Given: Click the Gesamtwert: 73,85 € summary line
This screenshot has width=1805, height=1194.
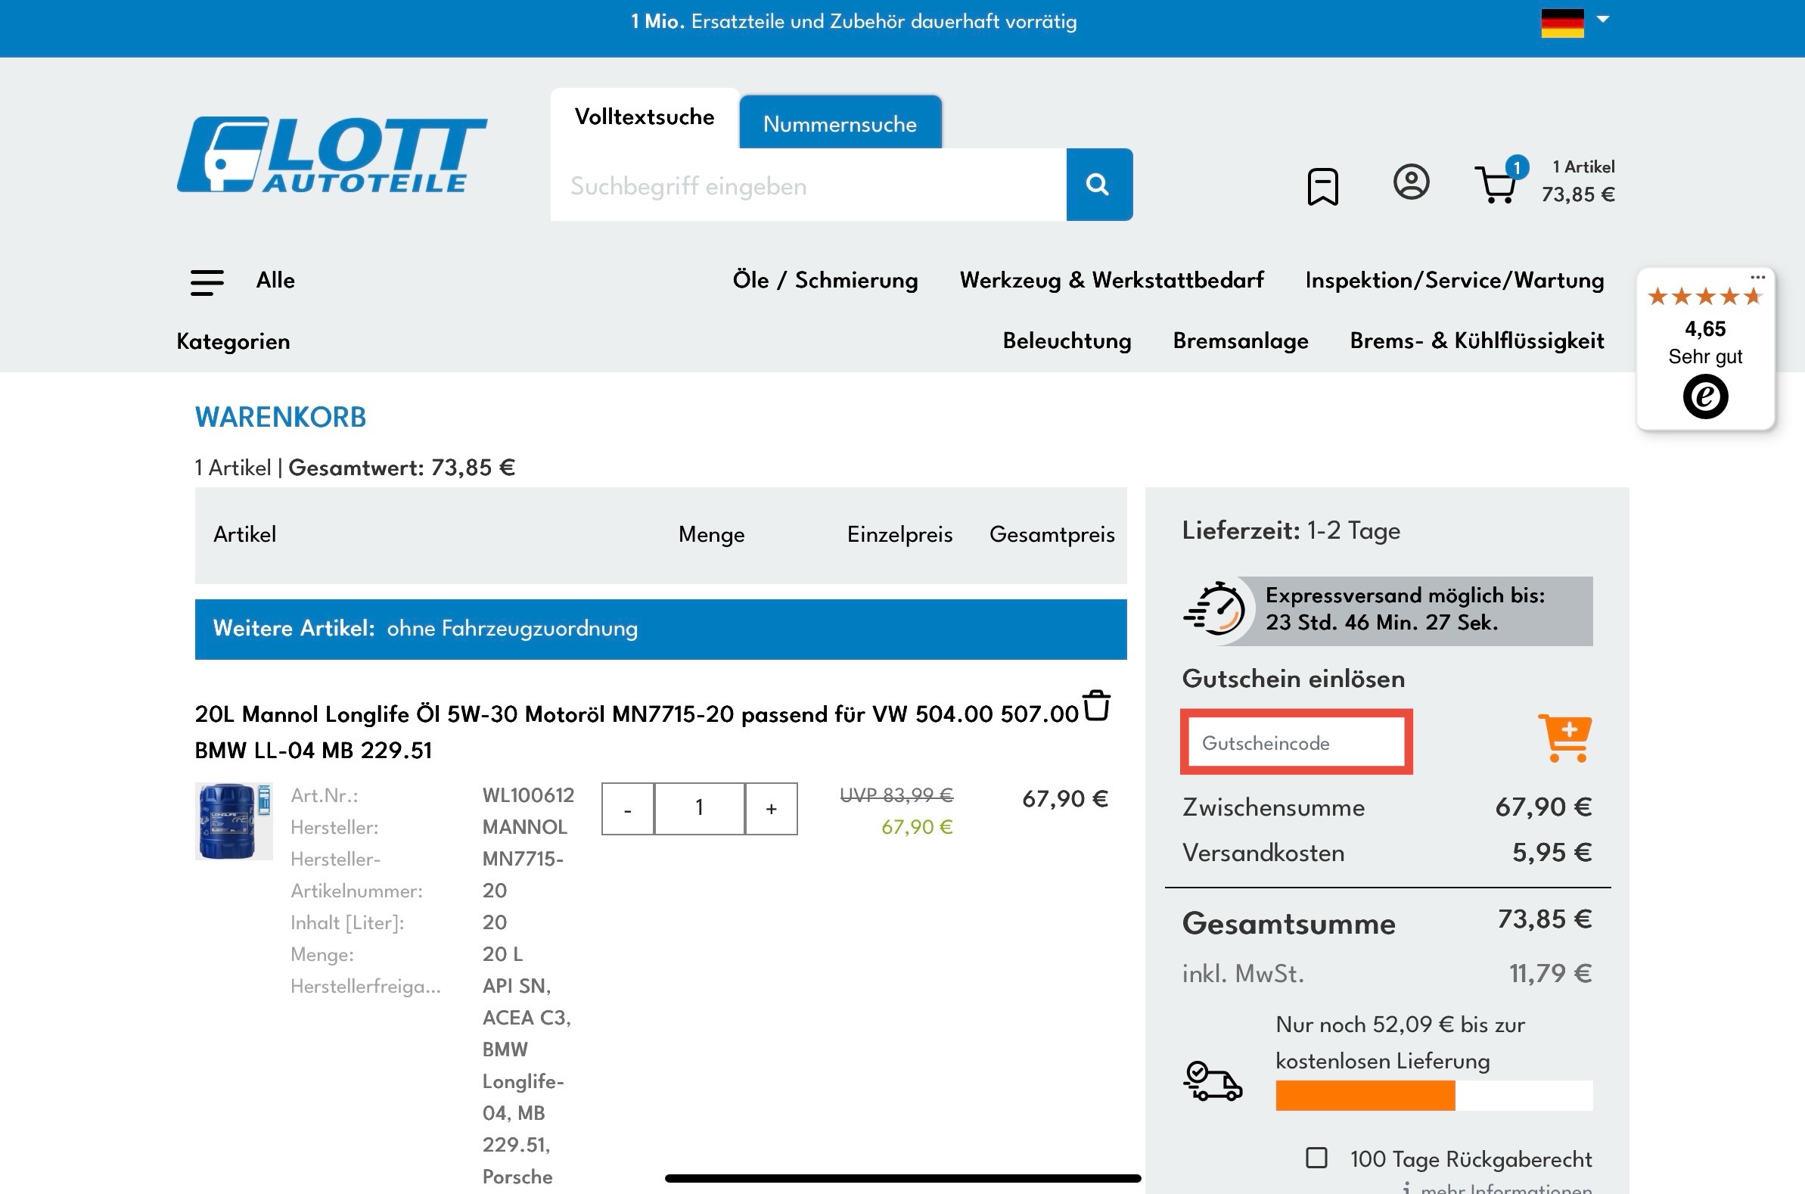Looking at the screenshot, I should click(401, 468).
